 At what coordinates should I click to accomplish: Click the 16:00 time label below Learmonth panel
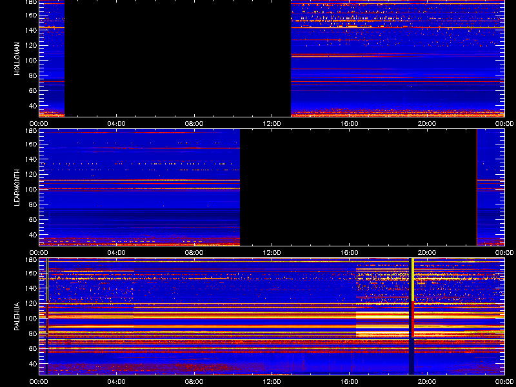pos(350,253)
